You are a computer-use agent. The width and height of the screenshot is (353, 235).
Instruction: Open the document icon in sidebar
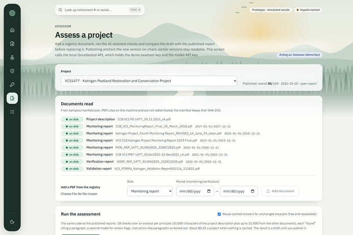pos(12,44)
